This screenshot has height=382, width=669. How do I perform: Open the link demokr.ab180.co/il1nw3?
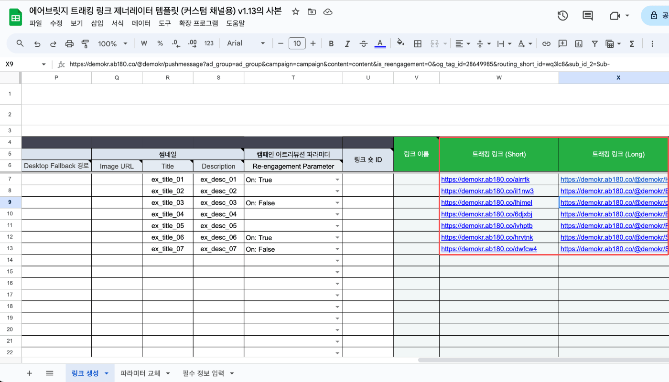tap(487, 191)
